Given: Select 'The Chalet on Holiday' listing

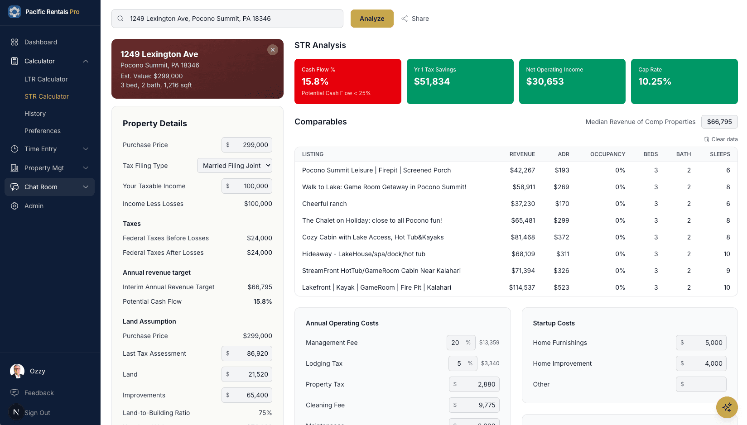Looking at the screenshot, I should click(516, 220).
